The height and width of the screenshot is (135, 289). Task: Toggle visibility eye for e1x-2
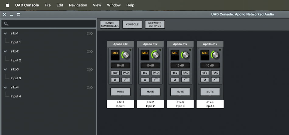coord(90,51)
